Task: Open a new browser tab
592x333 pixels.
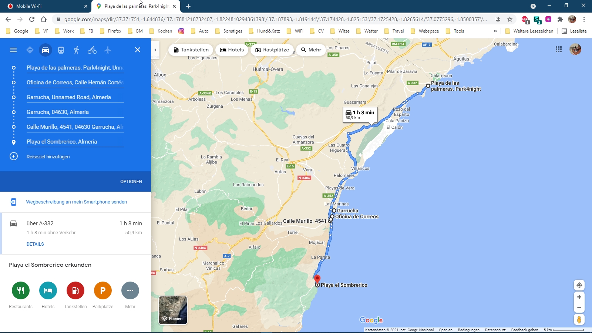Action: coord(188,6)
